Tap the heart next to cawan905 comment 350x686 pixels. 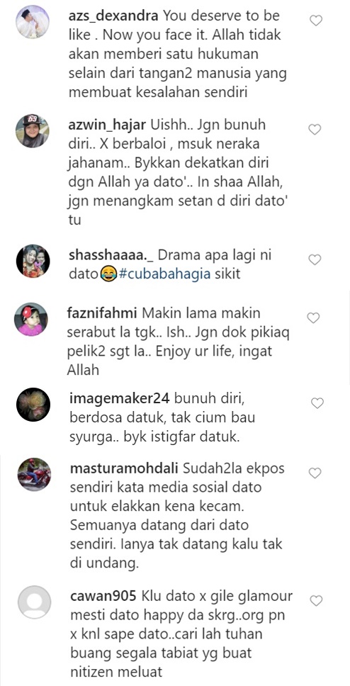click(x=316, y=601)
